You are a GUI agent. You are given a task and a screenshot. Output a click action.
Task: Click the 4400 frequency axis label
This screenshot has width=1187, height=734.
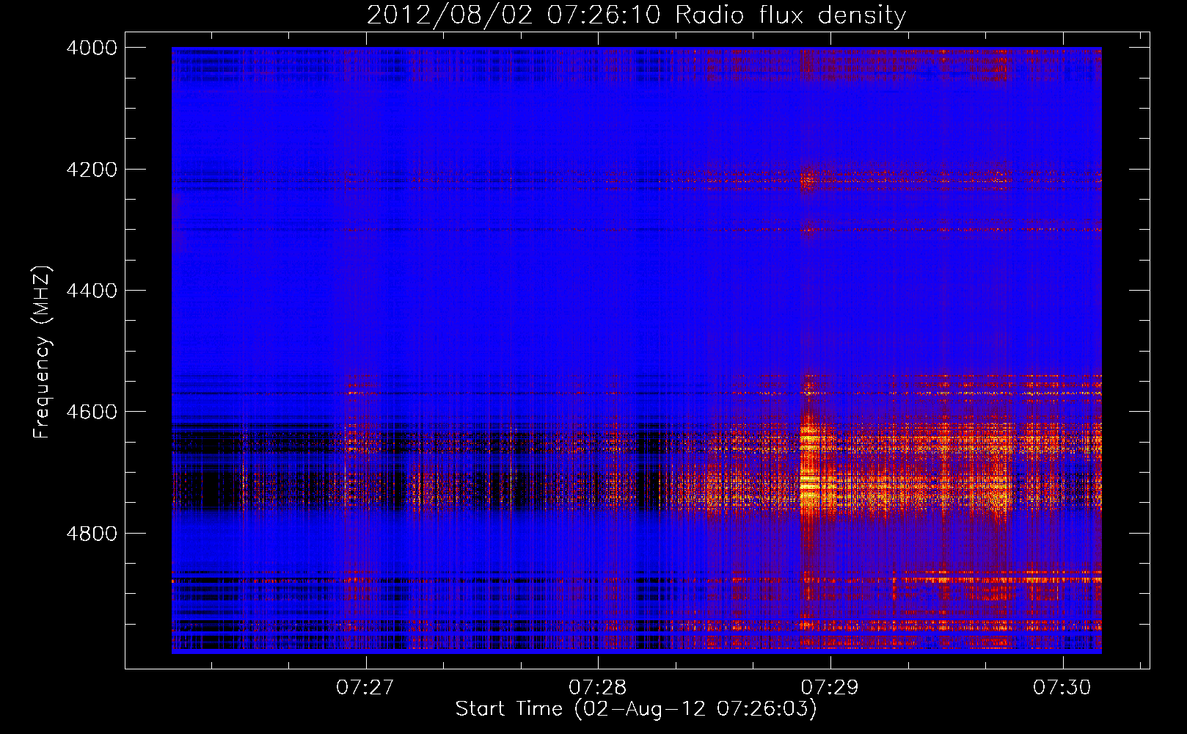coord(92,291)
